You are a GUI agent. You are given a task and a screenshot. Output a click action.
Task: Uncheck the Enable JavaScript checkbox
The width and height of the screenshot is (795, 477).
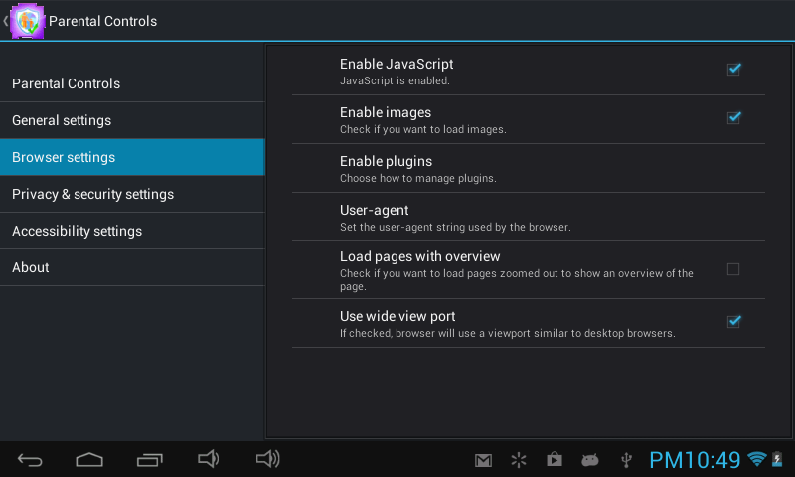[x=733, y=70]
